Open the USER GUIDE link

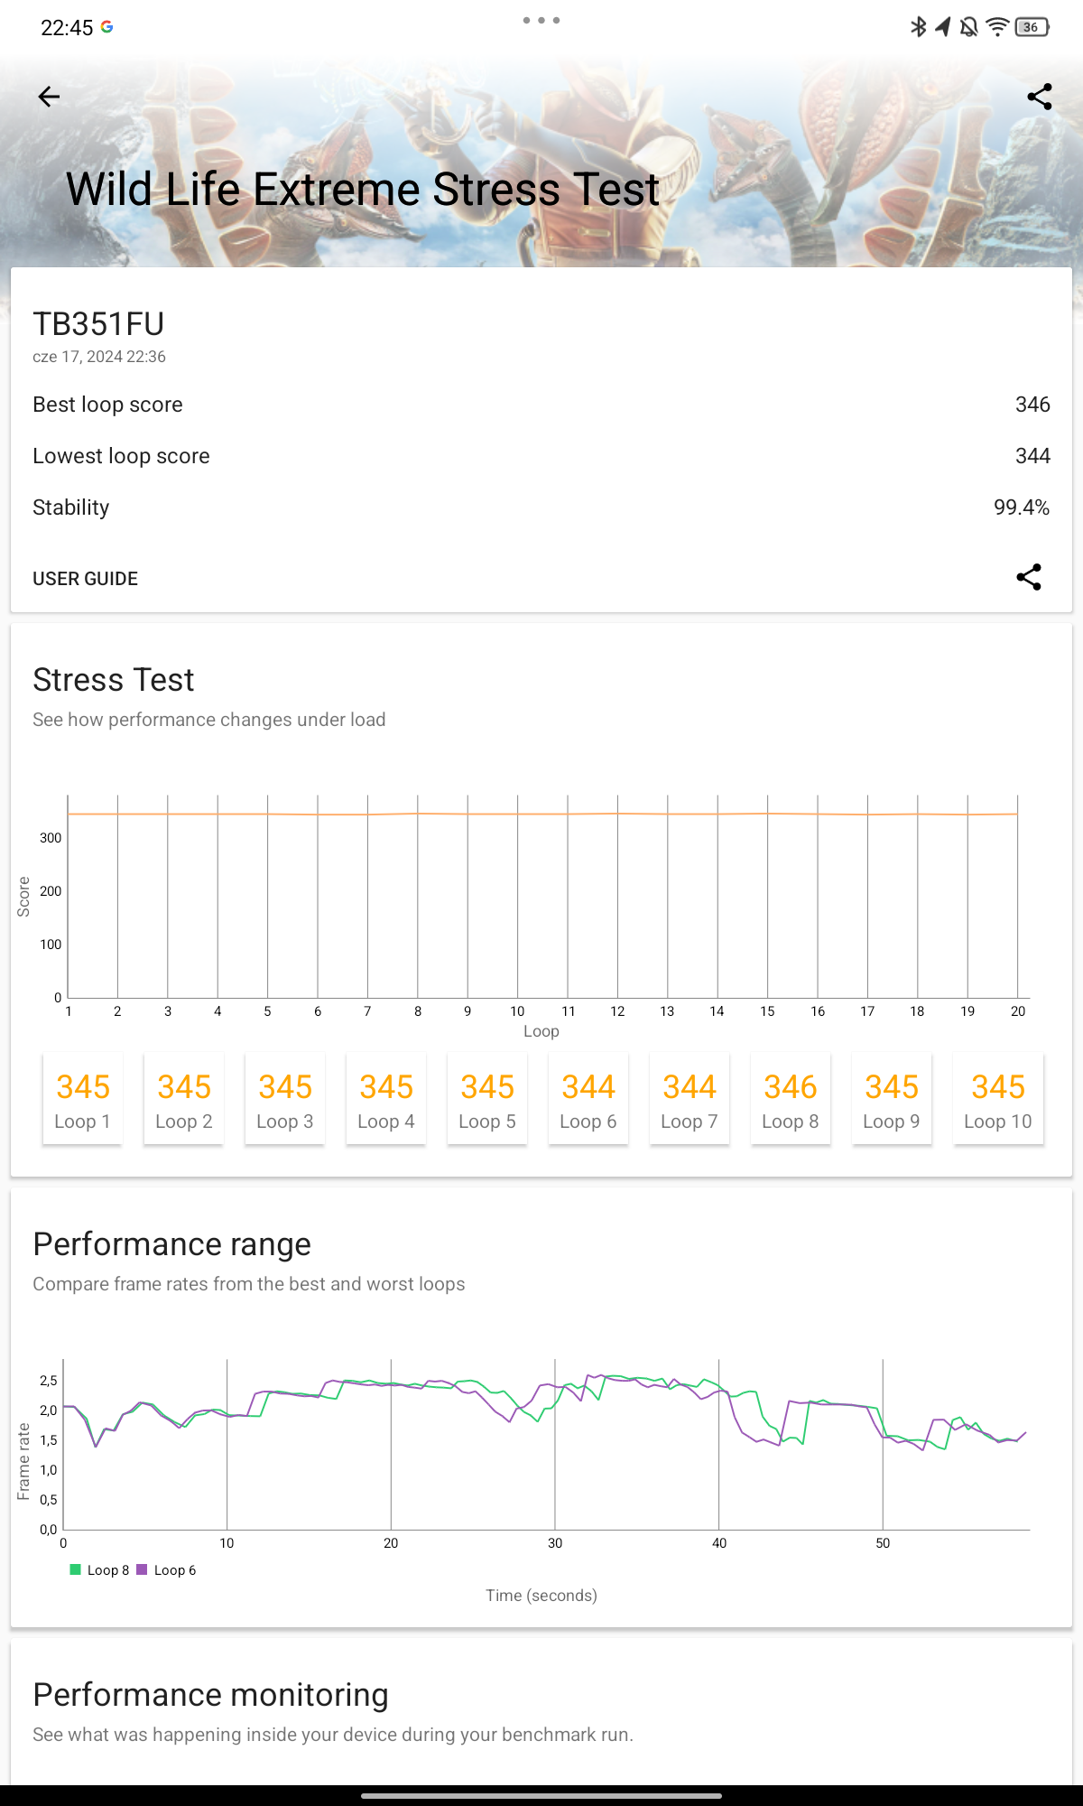[85, 579]
